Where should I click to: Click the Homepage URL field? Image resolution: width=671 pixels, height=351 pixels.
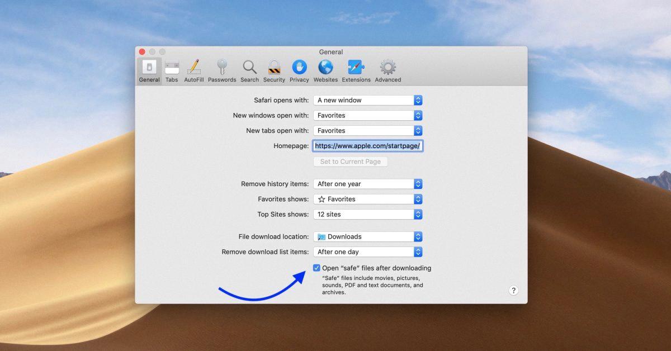(x=367, y=146)
